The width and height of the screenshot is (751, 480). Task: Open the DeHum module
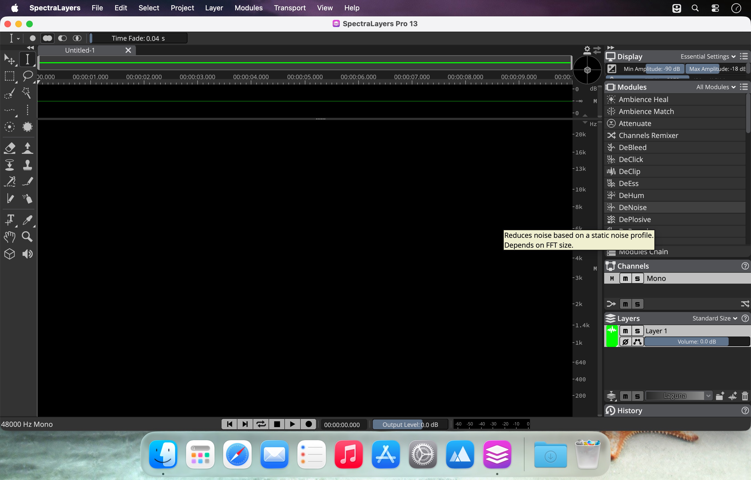click(x=675, y=196)
